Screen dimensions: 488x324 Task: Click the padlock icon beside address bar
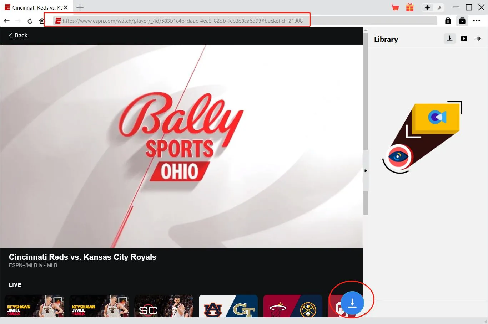(448, 21)
